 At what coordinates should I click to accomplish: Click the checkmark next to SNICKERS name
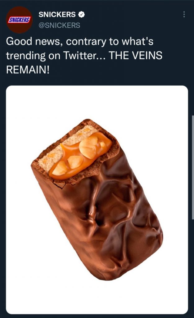(x=81, y=15)
